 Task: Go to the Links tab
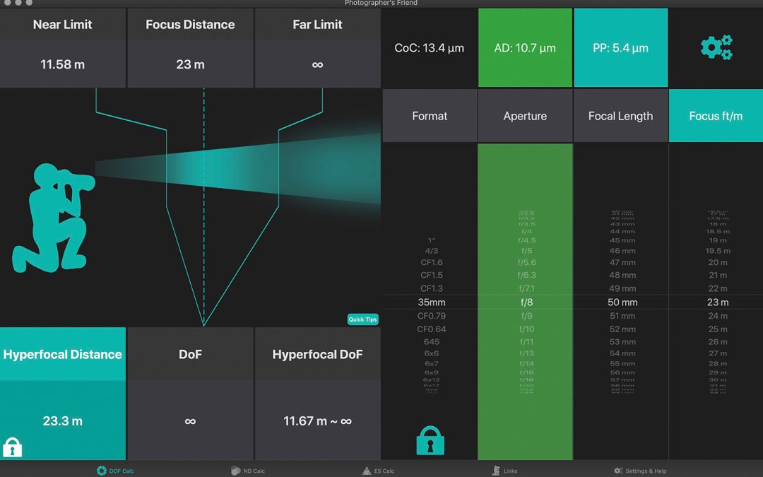point(505,471)
